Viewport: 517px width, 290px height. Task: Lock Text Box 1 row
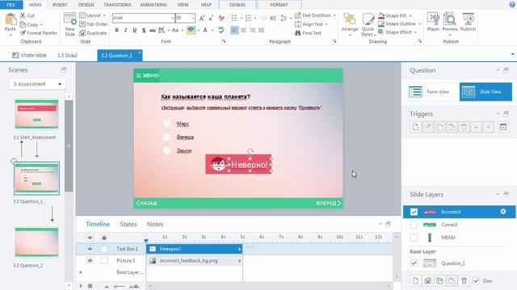[104, 249]
